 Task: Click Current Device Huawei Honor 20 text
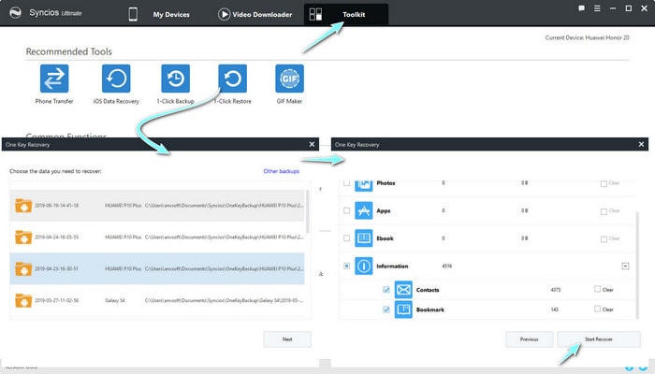(x=587, y=37)
